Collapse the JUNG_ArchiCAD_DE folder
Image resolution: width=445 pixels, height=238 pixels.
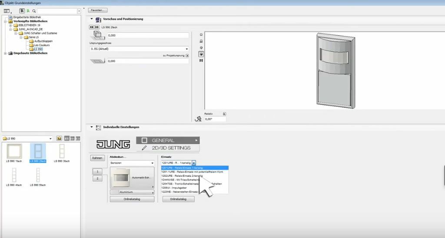point(10,29)
